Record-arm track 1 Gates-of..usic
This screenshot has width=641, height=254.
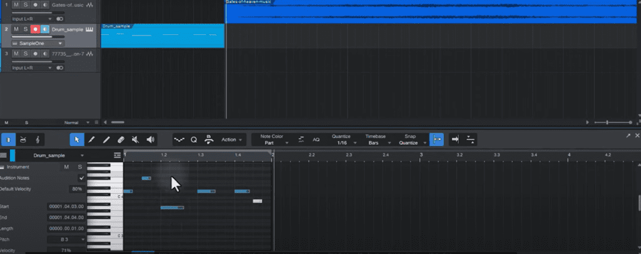[x=35, y=5]
